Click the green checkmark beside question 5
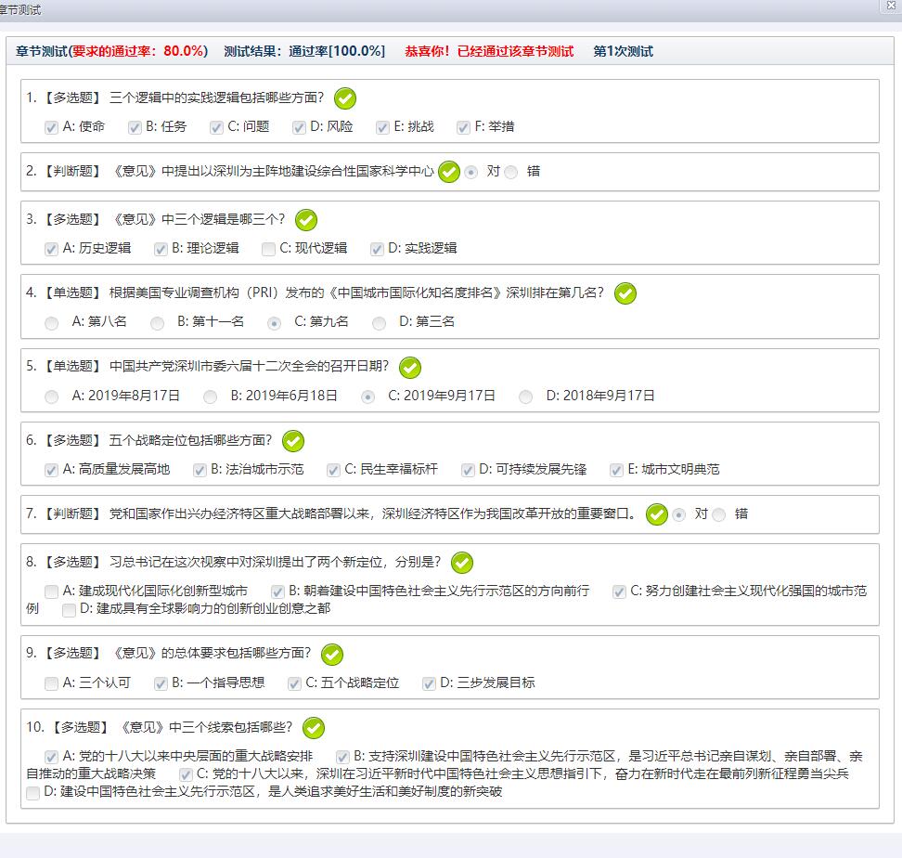This screenshot has height=858, width=902. 409,367
